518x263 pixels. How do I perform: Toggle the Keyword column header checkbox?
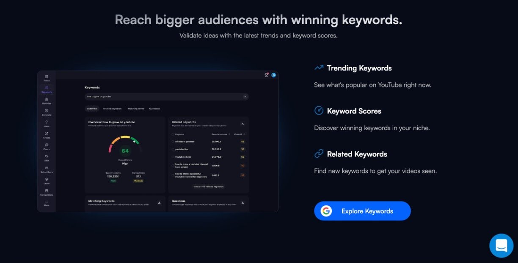173,134
